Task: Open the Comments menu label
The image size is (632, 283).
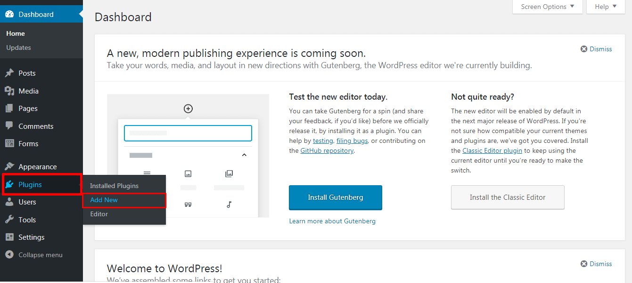Action: (36, 126)
